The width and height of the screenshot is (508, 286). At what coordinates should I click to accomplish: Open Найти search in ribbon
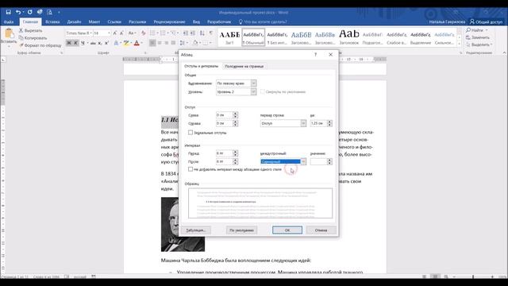tap(476, 30)
